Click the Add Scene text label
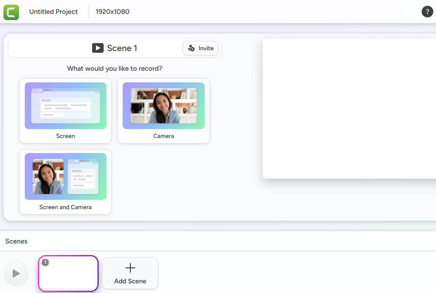 click(130, 281)
